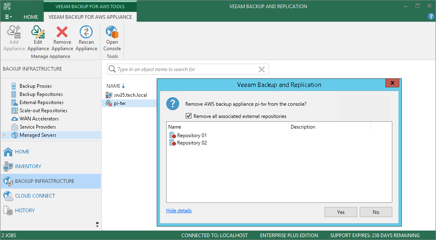Switch to the HOME ribbon tab

tap(31, 17)
